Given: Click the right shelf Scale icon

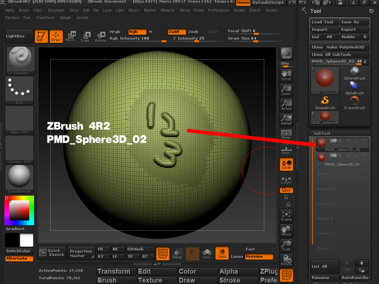Looking at the screenshot, I should click(286, 246).
